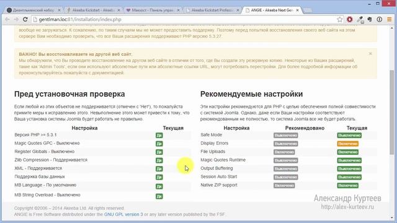Open a new tab with the new-tab button
This screenshot has height=223, width=397.
click(x=308, y=11)
